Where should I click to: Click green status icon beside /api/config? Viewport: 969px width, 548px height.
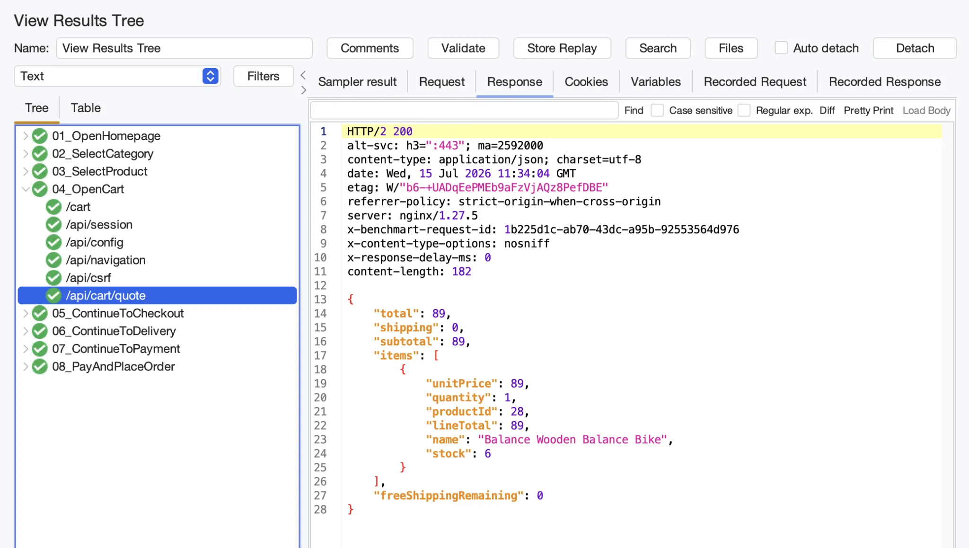pos(54,242)
